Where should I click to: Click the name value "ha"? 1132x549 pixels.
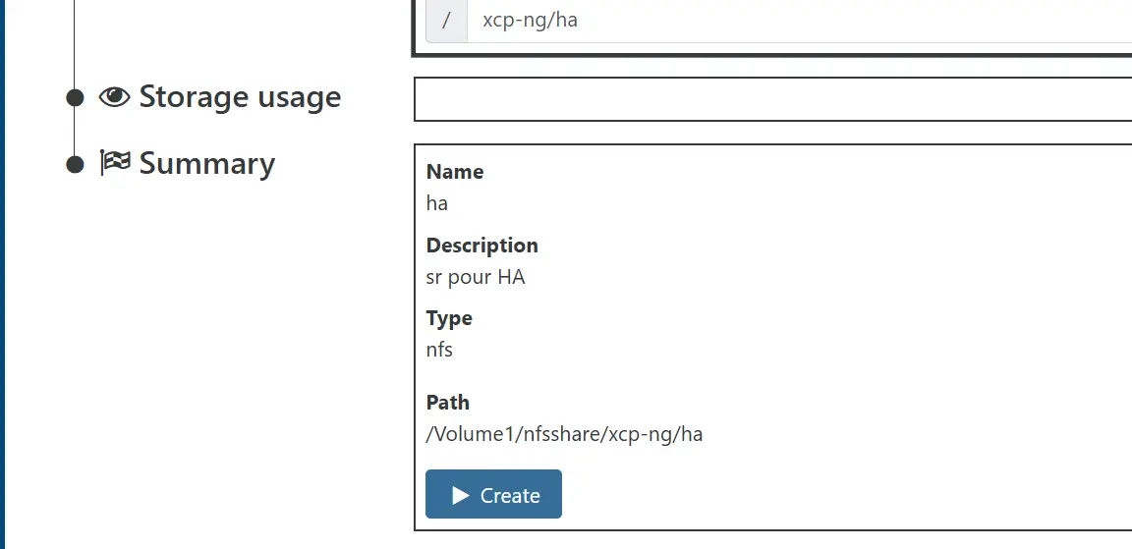(437, 203)
